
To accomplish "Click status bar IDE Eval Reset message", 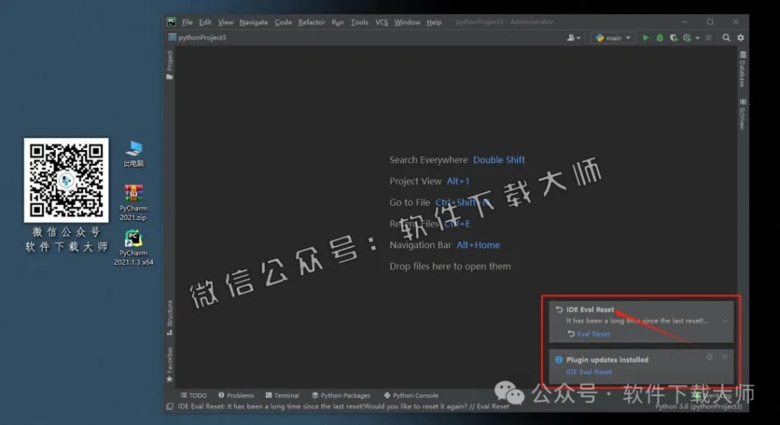I will pyautogui.click(x=344, y=407).
